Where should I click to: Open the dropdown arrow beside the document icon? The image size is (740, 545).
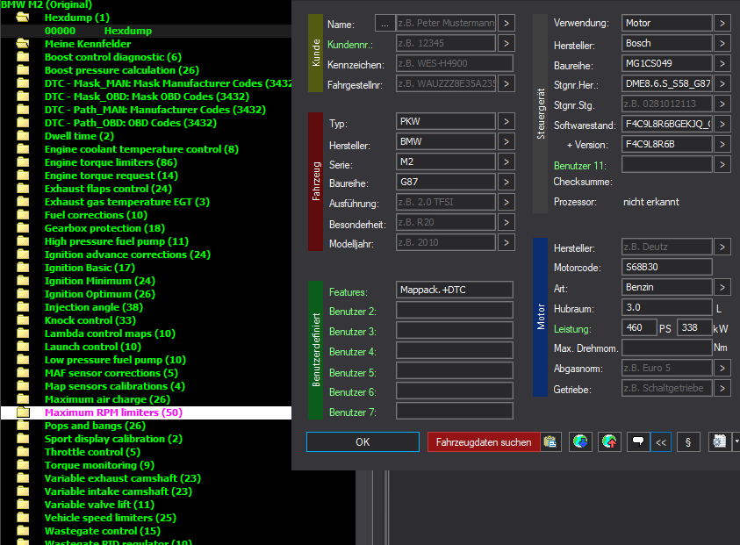click(x=736, y=442)
